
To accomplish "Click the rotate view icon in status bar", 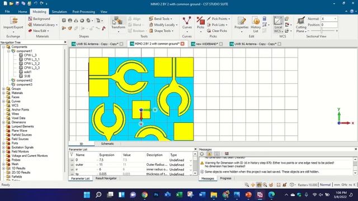I will coord(258,185).
